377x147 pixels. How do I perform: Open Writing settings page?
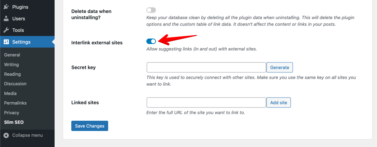click(x=11, y=64)
